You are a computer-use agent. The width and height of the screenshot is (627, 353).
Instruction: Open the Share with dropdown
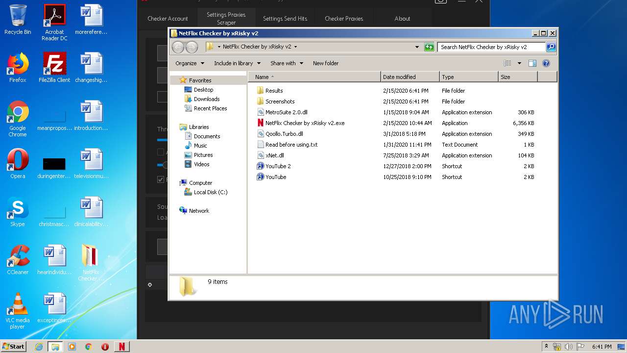[287, 63]
